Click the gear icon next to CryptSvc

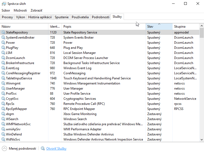coord(3,99)
